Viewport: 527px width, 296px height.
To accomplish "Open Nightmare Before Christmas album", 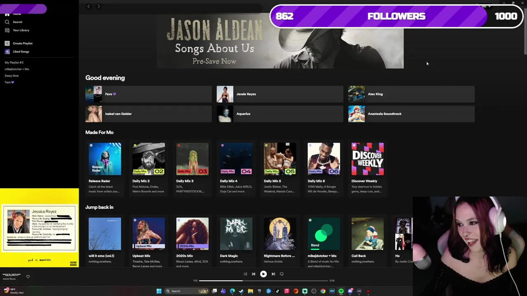I will [x=280, y=234].
